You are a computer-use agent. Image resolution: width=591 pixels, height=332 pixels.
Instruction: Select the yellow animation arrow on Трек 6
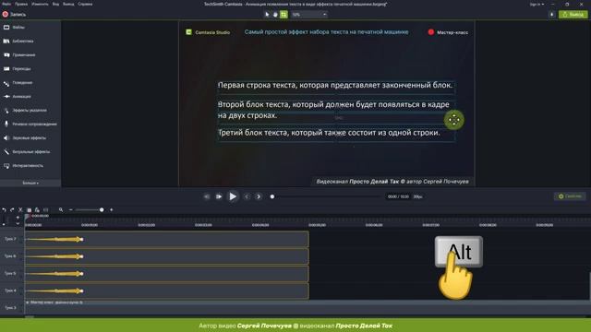point(55,256)
